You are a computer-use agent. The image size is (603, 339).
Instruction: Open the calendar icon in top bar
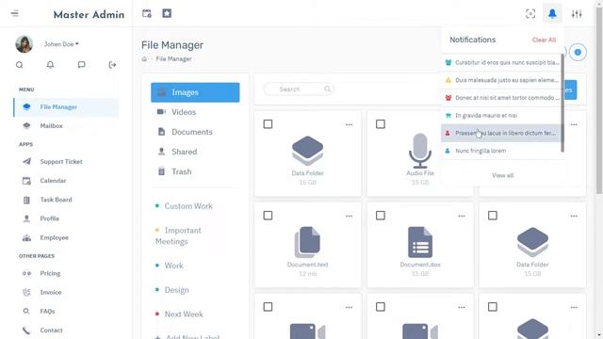coord(147,14)
